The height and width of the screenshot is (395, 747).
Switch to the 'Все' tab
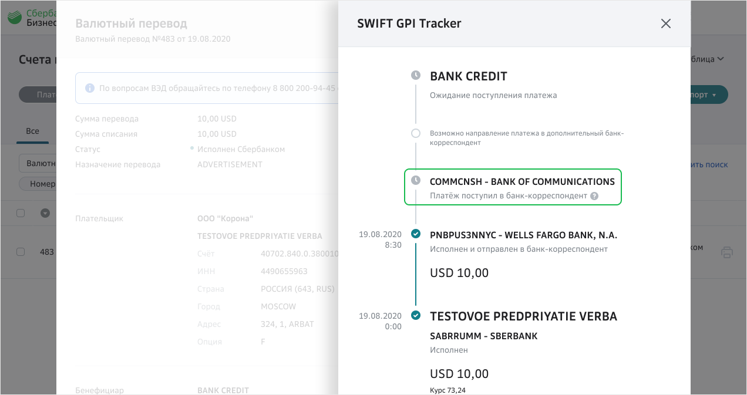(32, 131)
